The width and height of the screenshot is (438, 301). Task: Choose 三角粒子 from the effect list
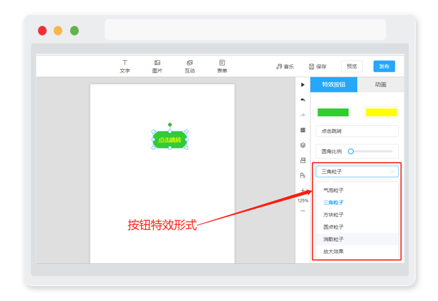click(357, 202)
